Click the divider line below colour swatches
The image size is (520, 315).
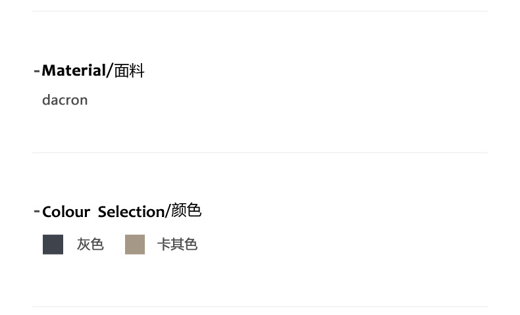259,306
